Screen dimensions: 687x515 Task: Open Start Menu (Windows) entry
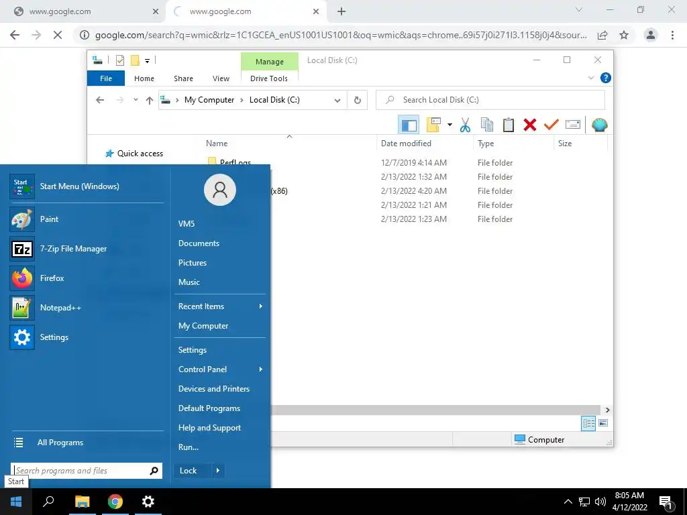coord(87,186)
